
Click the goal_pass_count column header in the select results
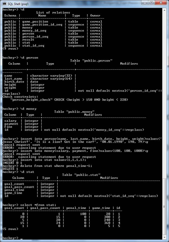(45, 208)
